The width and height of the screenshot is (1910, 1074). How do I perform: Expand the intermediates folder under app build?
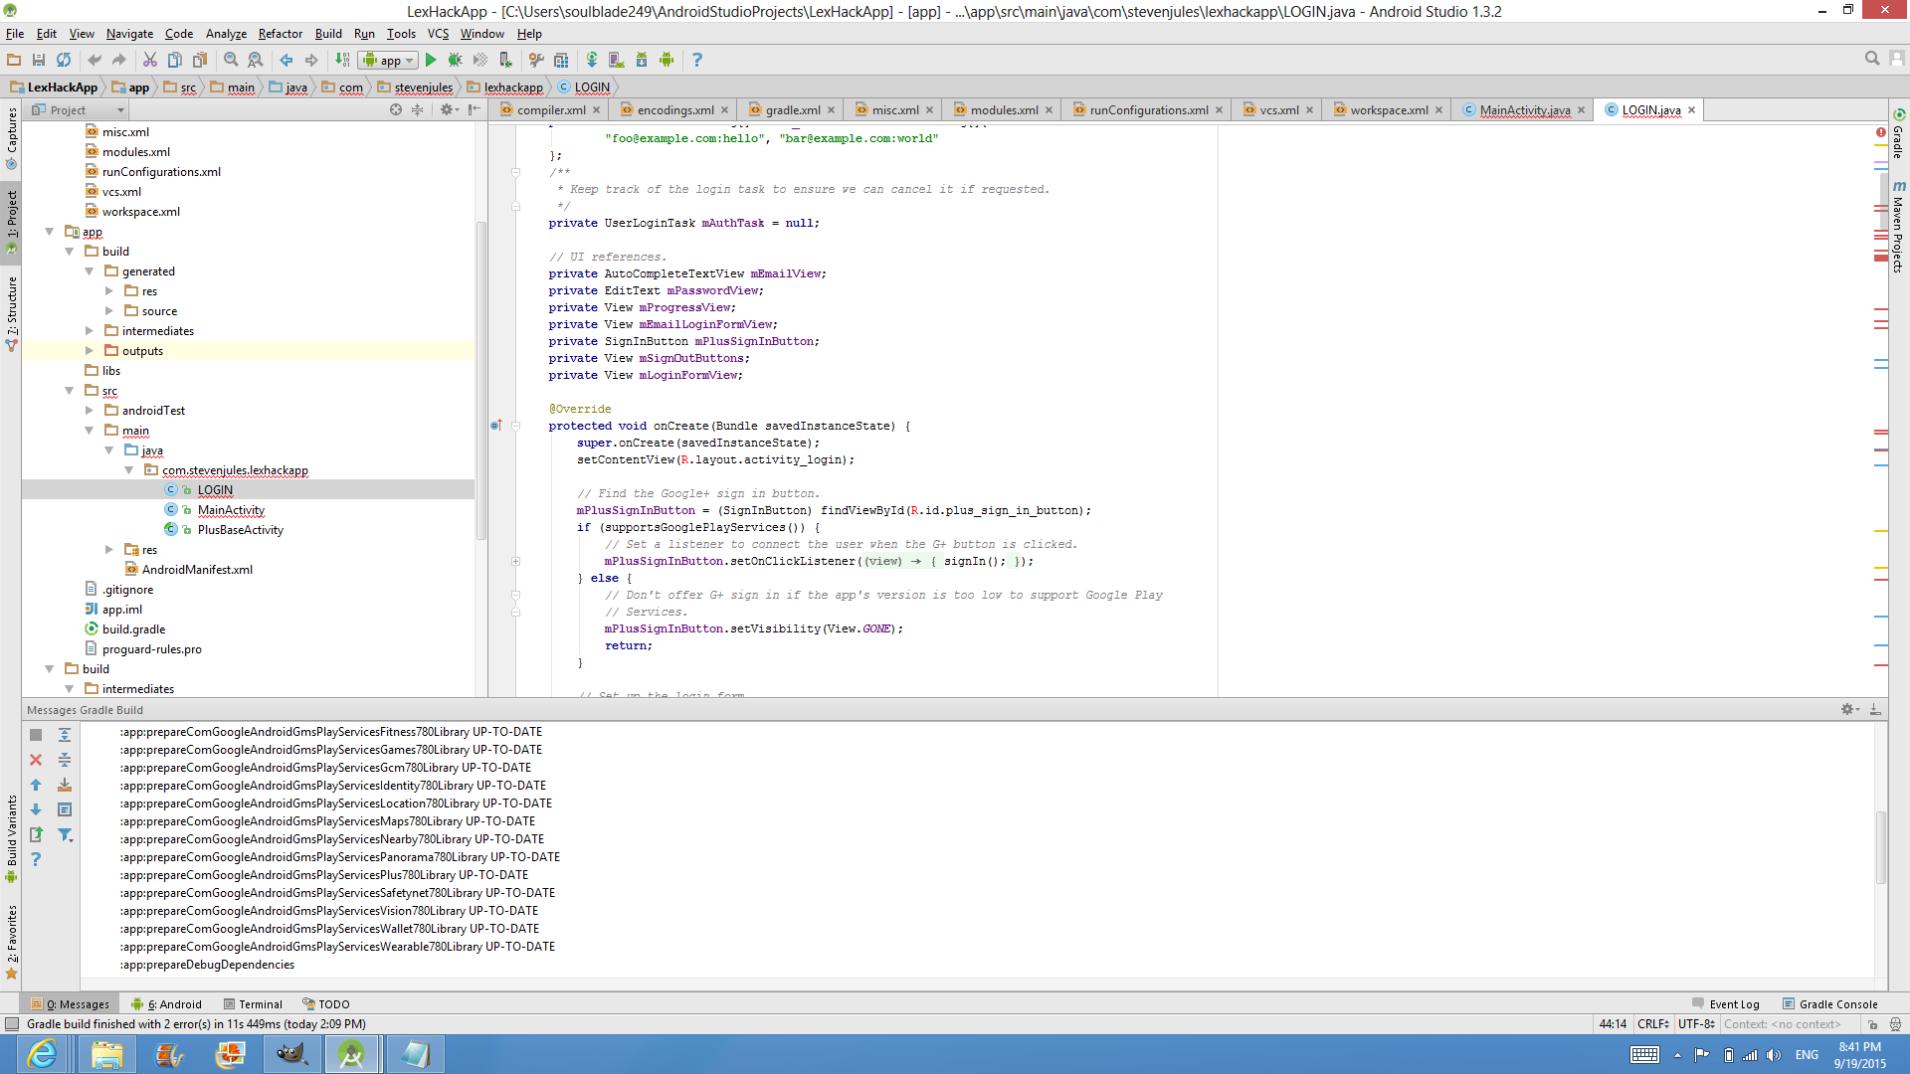click(90, 331)
